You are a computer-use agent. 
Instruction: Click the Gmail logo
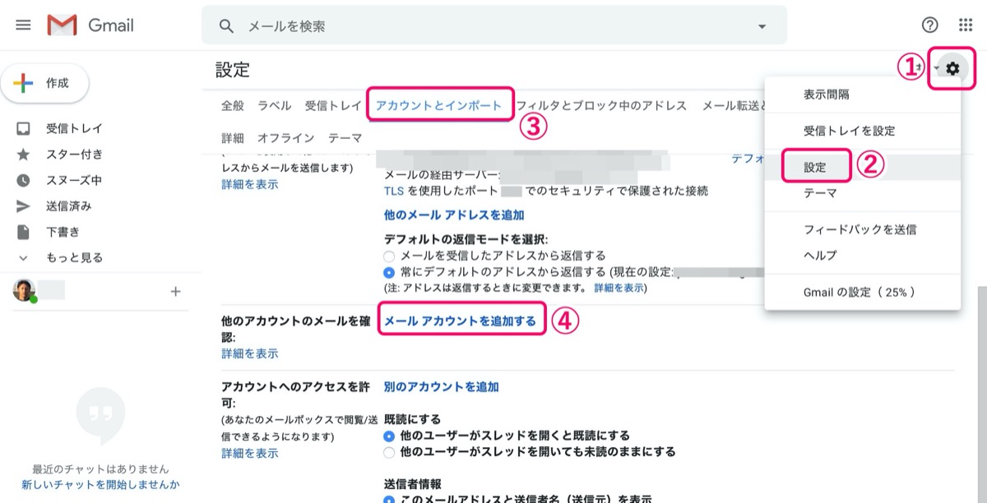(90, 25)
